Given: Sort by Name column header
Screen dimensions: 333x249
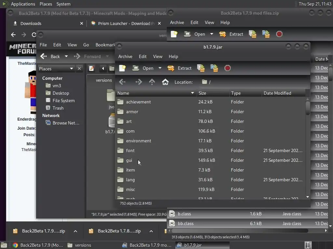Looking at the screenshot, I should pos(156,93).
